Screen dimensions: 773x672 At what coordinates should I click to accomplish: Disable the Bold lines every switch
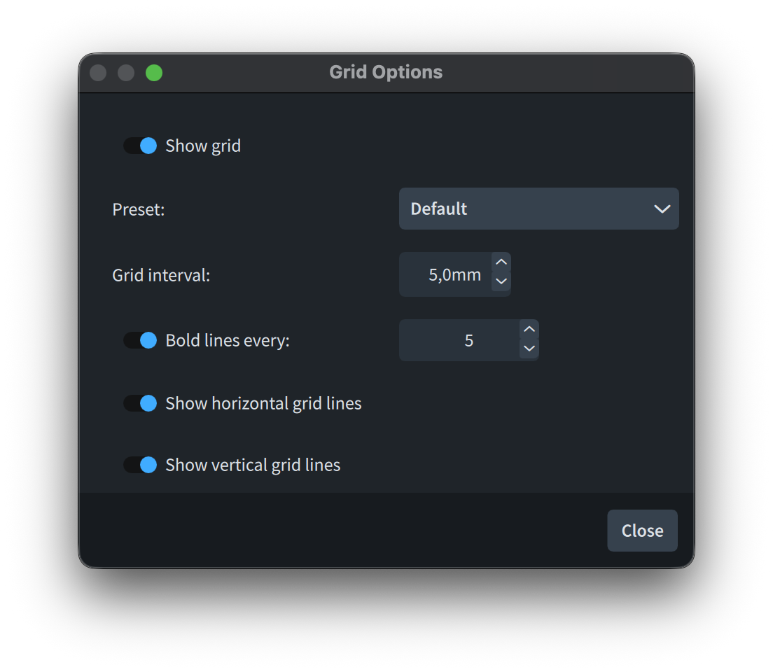pyautogui.click(x=140, y=340)
